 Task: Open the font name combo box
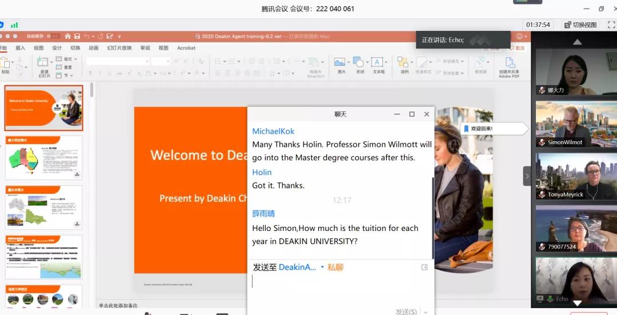click(x=117, y=61)
